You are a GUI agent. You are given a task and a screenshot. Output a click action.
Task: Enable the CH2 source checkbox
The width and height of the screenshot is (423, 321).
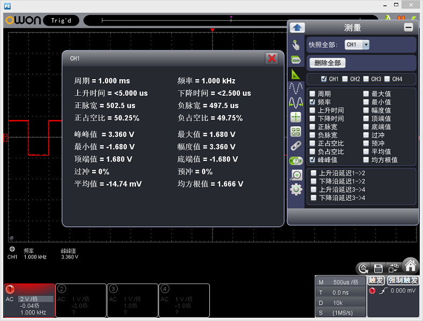pos(345,79)
